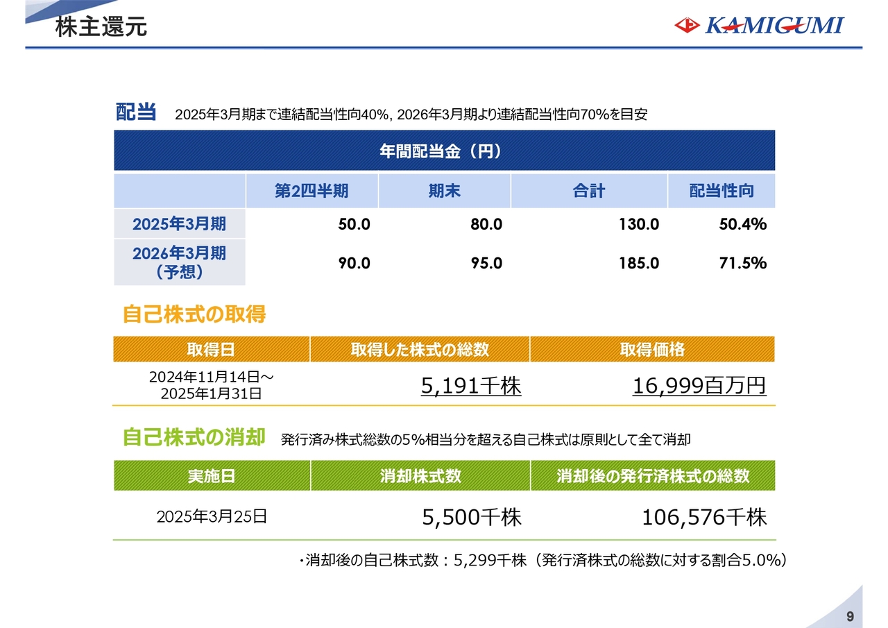Click the underlined 5,191千株 value
The image size is (888, 628).
point(471,386)
